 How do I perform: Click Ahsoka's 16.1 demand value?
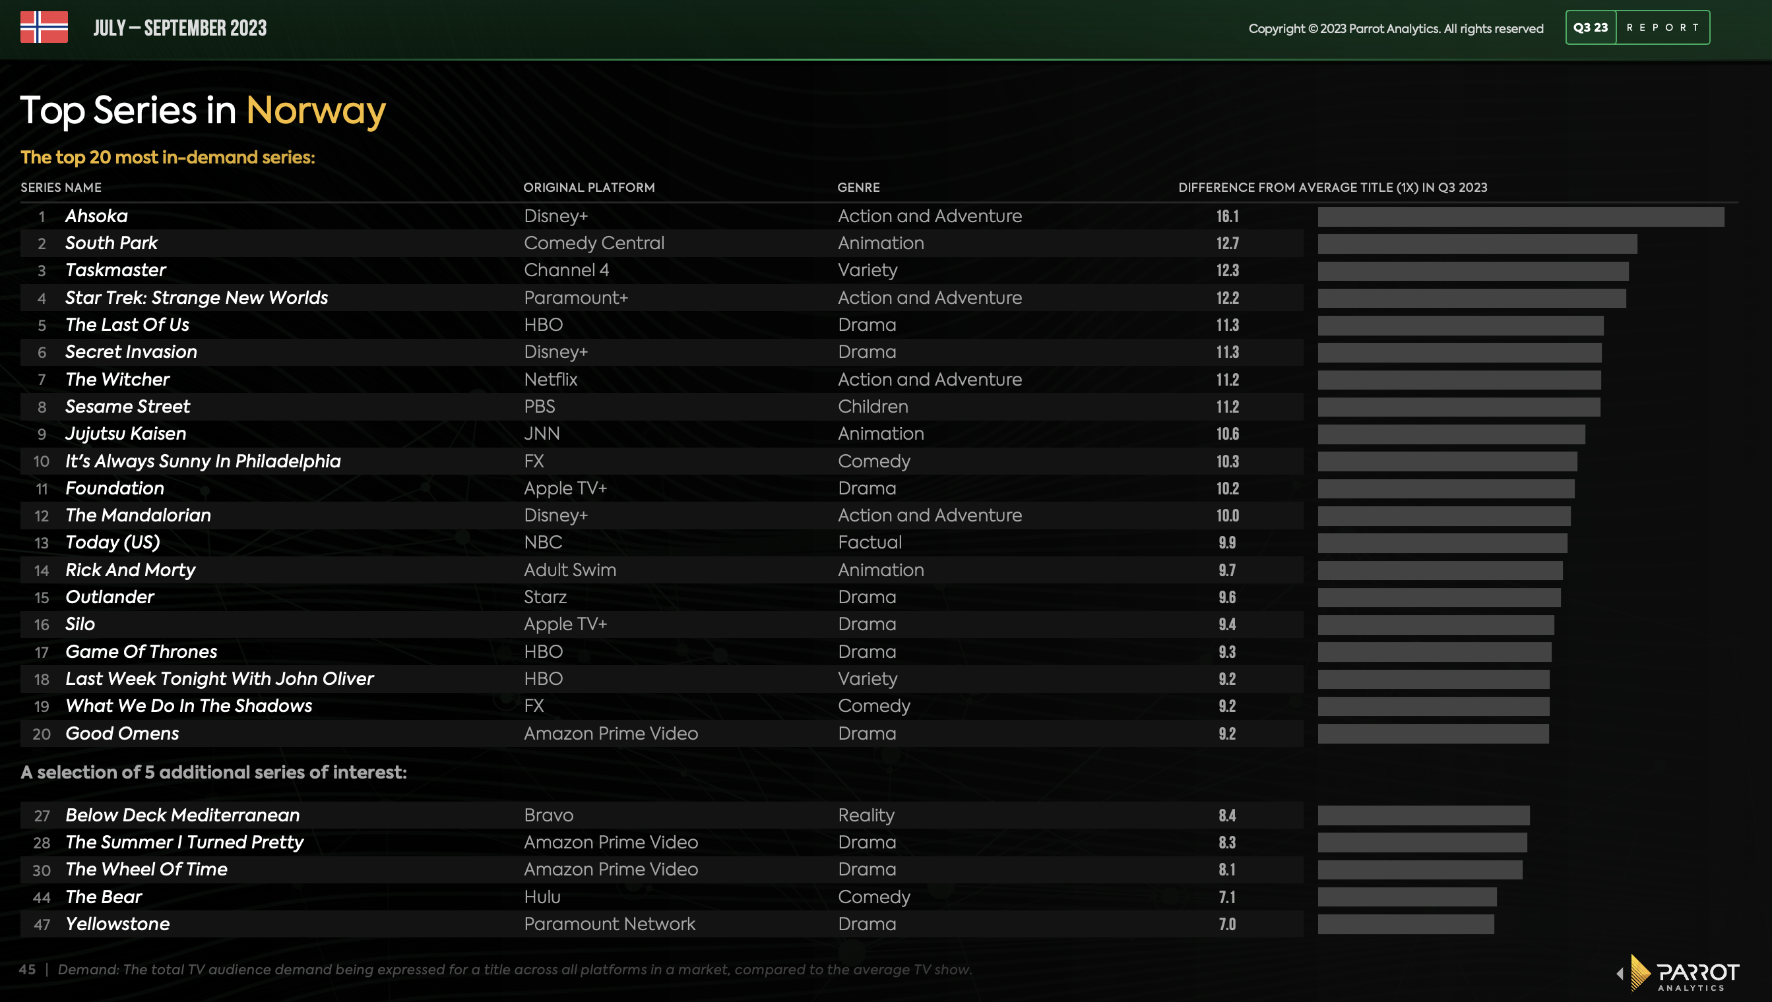(1227, 217)
